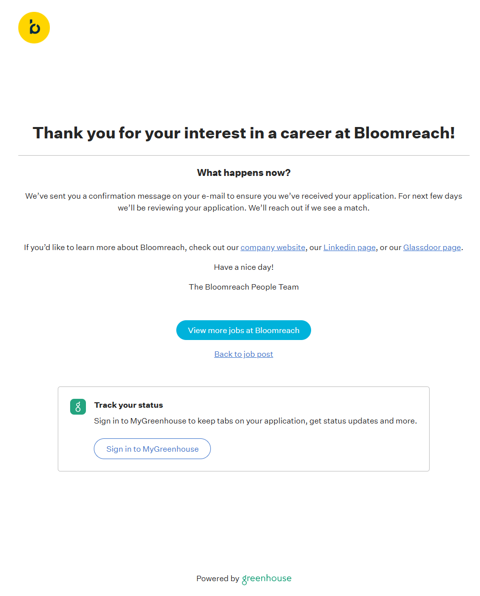This screenshot has width=480, height=596.
Task: Click the Have a nice day! line
Action: [243, 267]
